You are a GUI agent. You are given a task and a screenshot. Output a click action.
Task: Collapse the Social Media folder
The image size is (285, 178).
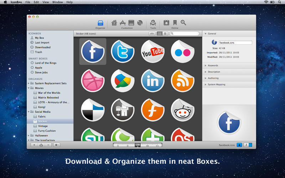(x=29, y=112)
